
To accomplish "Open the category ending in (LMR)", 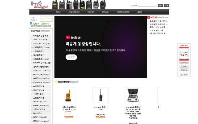I will (41, 47).
